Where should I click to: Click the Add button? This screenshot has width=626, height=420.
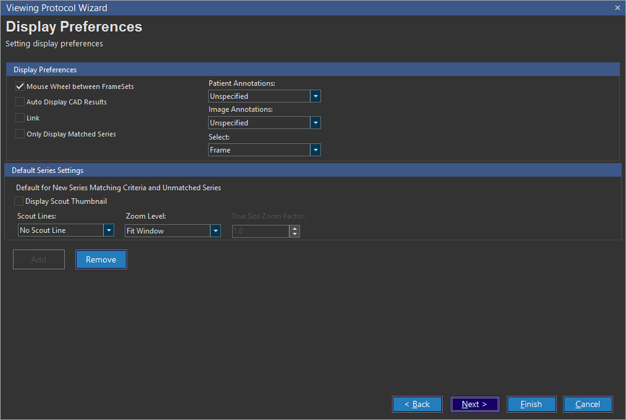point(39,260)
